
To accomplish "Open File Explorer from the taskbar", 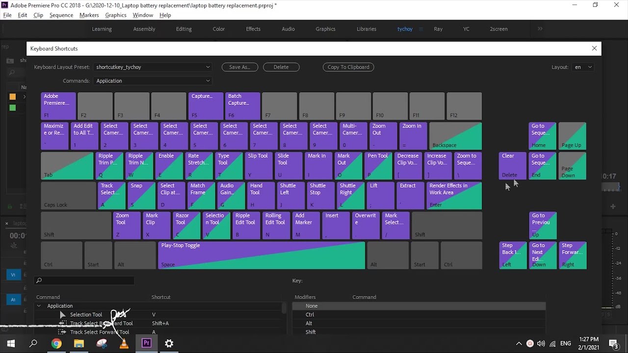I will click(79, 343).
